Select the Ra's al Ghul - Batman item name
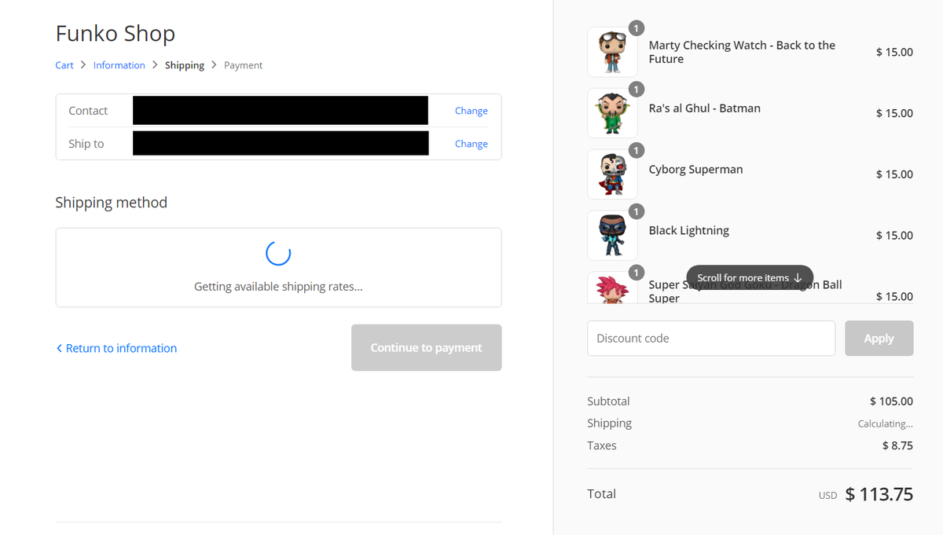Viewport: 943px width, 535px height. [x=704, y=108]
